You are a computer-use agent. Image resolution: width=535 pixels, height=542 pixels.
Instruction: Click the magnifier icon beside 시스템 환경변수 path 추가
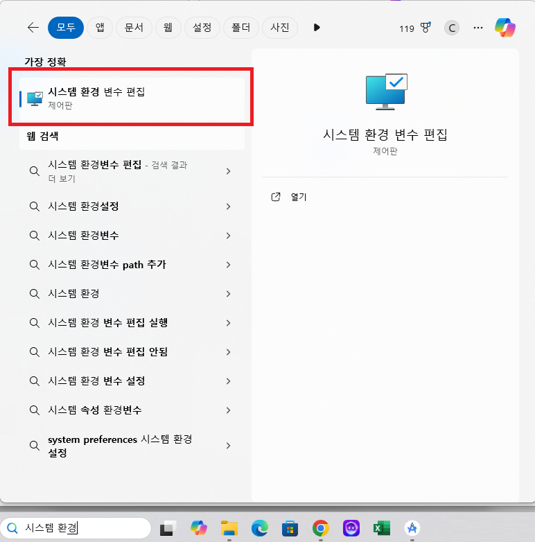tap(34, 265)
